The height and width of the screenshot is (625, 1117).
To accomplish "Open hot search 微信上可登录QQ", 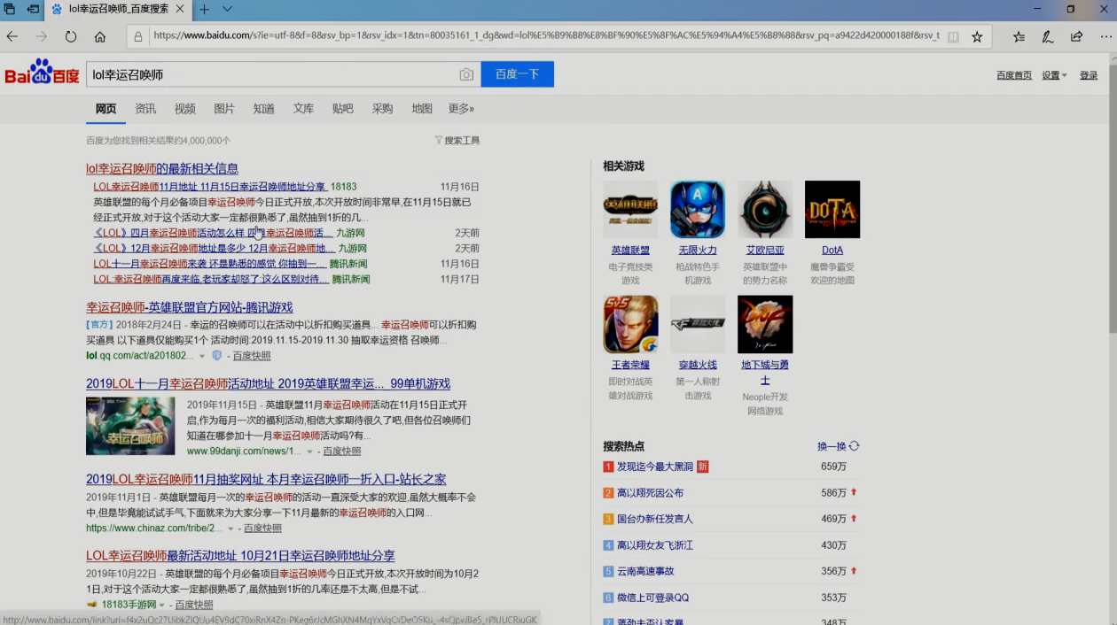I will point(653,598).
